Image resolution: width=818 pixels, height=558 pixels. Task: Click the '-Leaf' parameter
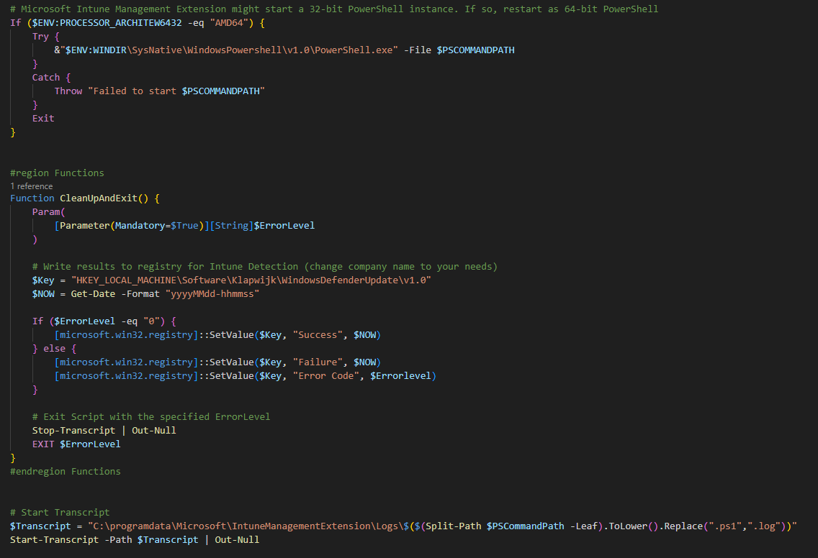(x=583, y=526)
